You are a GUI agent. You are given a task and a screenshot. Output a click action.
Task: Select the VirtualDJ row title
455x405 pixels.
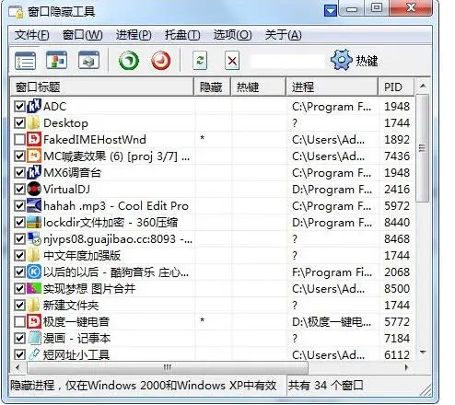66,190
